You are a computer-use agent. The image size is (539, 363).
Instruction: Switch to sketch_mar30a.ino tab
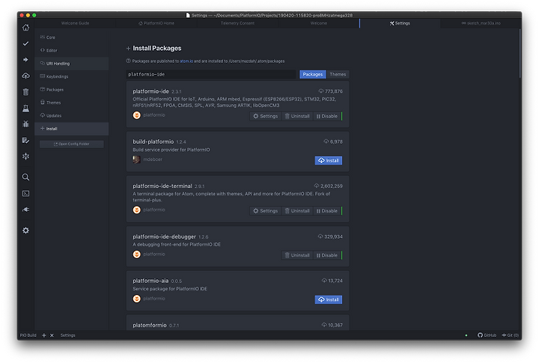pyautogui.click(x=481, y=23)
